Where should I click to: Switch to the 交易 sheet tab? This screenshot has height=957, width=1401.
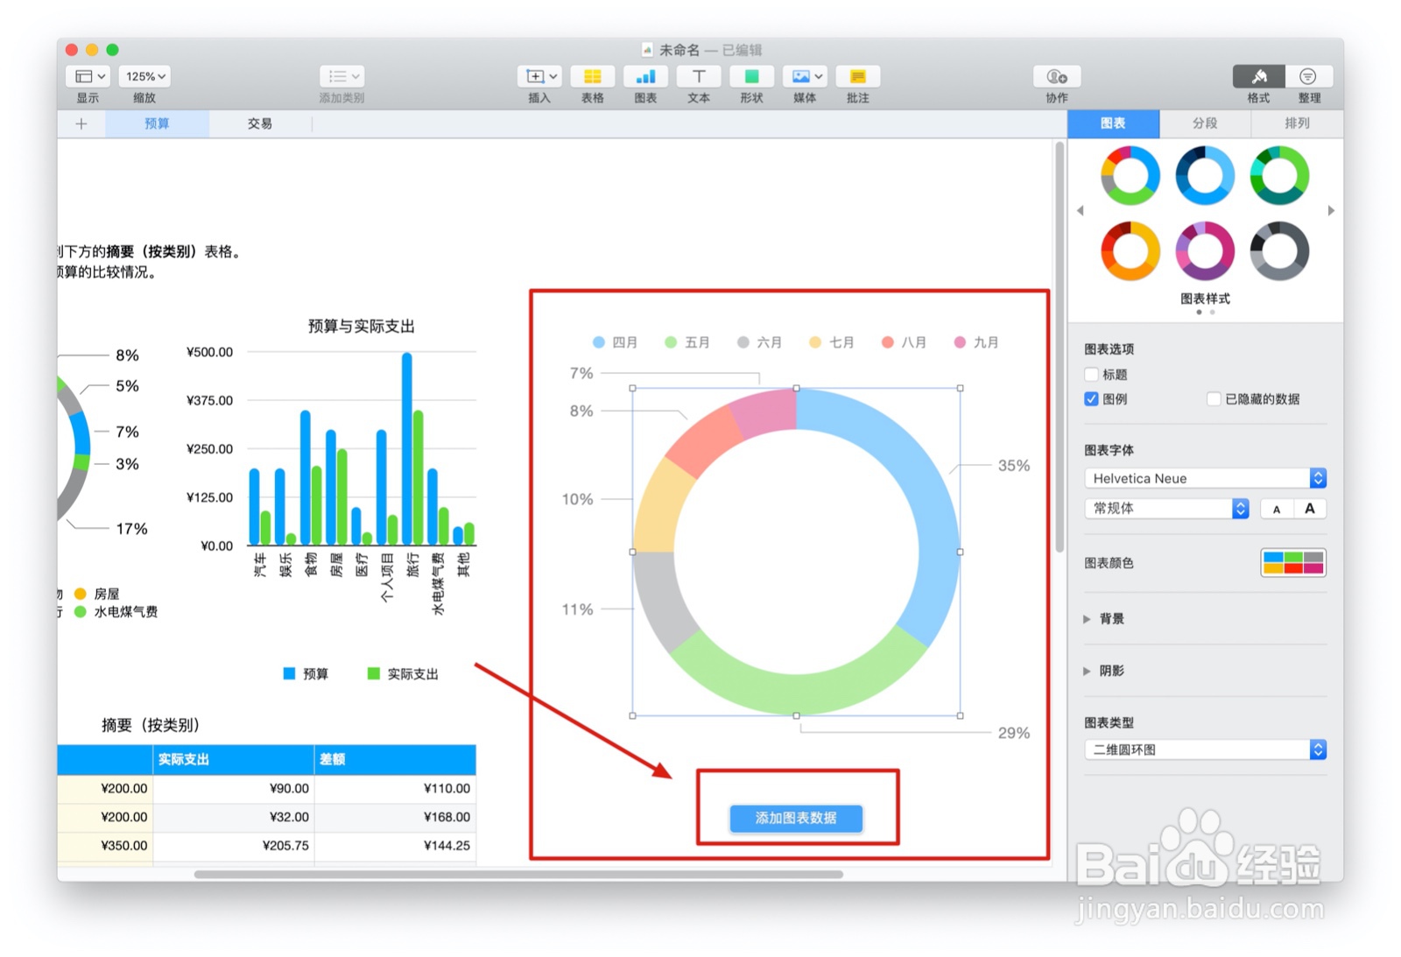point(258,123)
